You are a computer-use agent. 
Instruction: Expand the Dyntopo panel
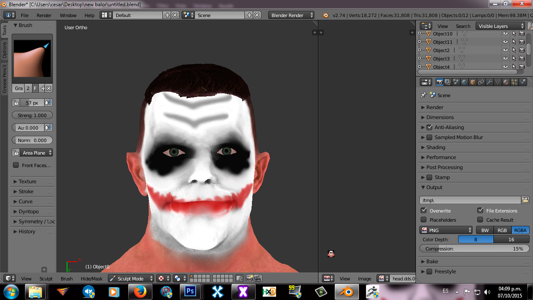click(x=32, y=211)
